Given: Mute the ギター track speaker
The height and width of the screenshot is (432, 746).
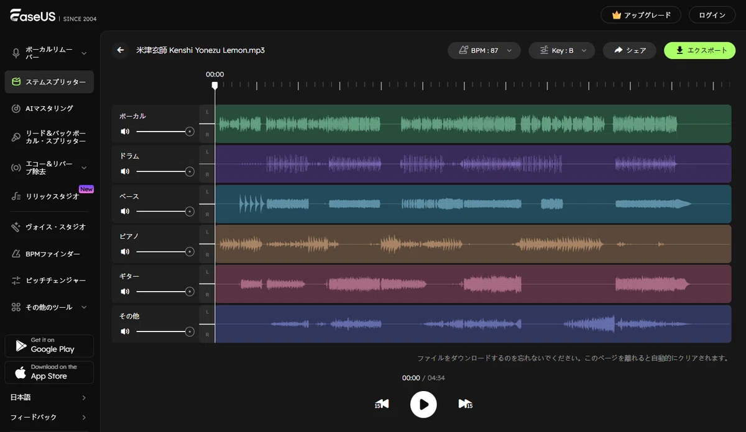Looking at the screenshot, I should tap(125, 292).
